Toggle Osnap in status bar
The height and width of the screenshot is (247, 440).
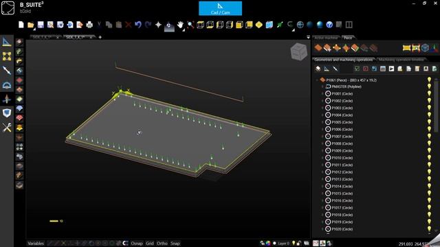(x=137, y=244)
